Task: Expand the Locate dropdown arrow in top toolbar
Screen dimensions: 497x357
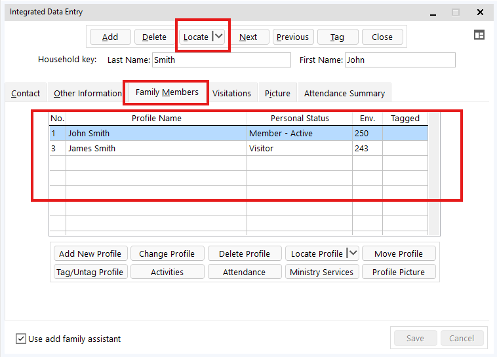Action: tap(218, 37)
